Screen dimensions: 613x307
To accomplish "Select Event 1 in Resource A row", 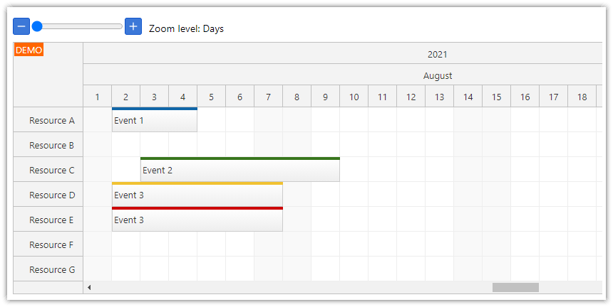I will [154, 121].
